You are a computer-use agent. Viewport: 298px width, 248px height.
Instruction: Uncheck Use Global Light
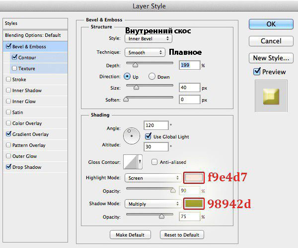[x=148, y=136]
